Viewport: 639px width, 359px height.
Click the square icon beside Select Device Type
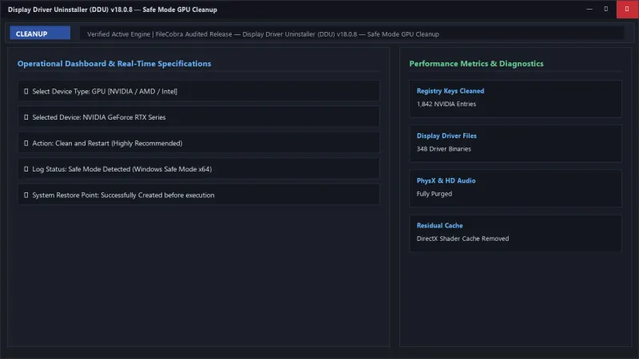click(26, 91)
